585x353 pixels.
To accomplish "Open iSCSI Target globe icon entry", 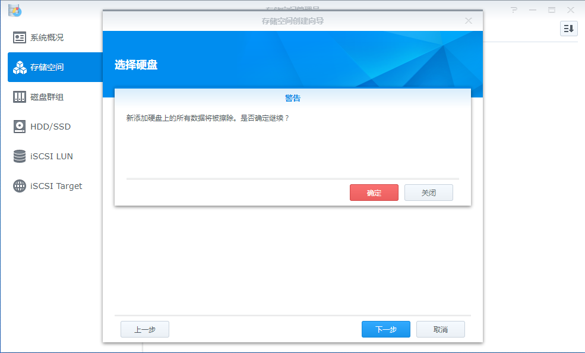I will (x=20, y=186).
